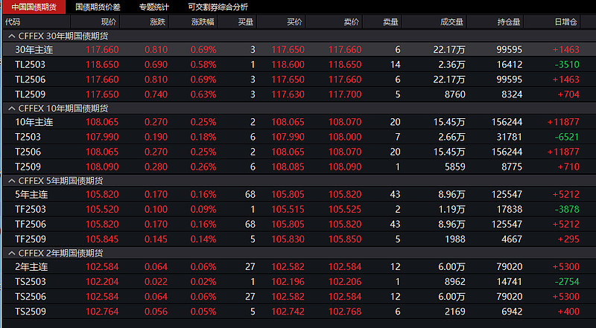
Task: Click TS2503 position change -2754
Action: [567, 282]
